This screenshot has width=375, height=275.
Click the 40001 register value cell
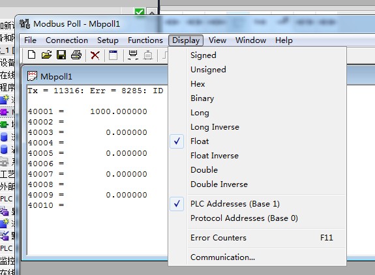pos(119,111)
